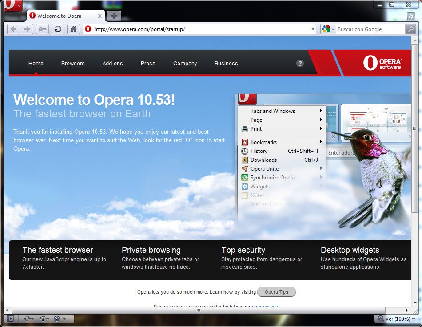Click the Buscar con Google search field

pyautogui.click(x=370, y=29)
